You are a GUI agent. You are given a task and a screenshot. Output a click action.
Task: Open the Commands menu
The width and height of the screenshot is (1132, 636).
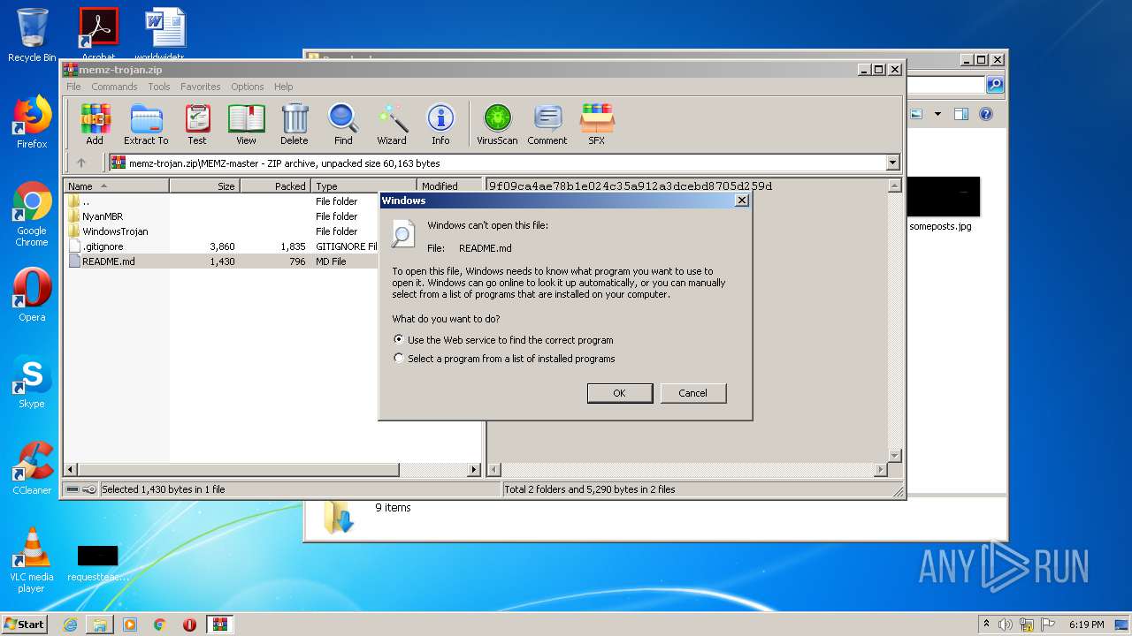tap(114, 87)
